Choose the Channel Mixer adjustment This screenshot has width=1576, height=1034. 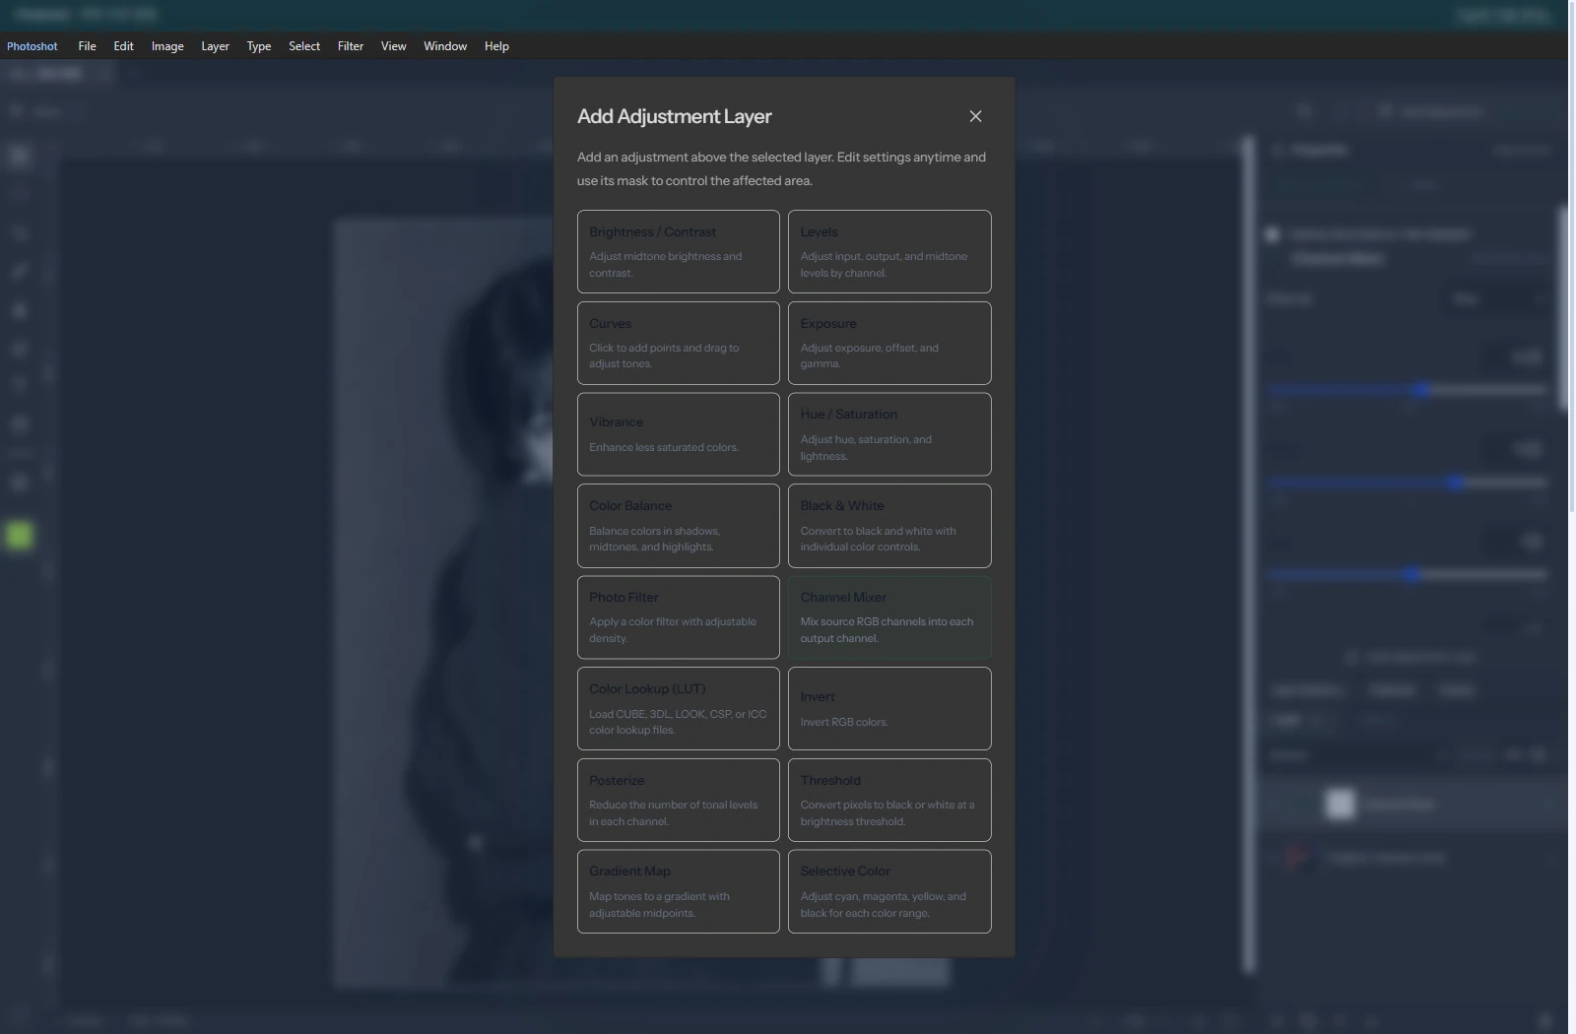[889, 617]
